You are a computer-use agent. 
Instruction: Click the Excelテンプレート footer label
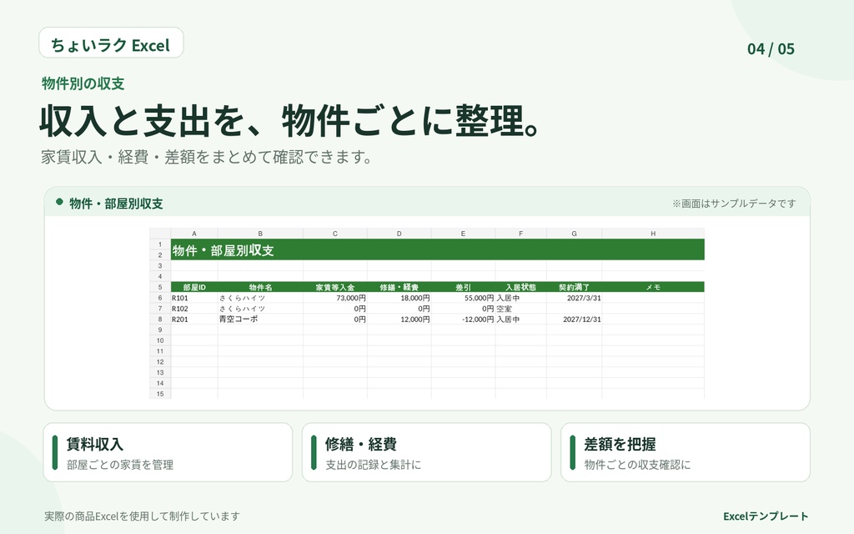tap(766, 516)
